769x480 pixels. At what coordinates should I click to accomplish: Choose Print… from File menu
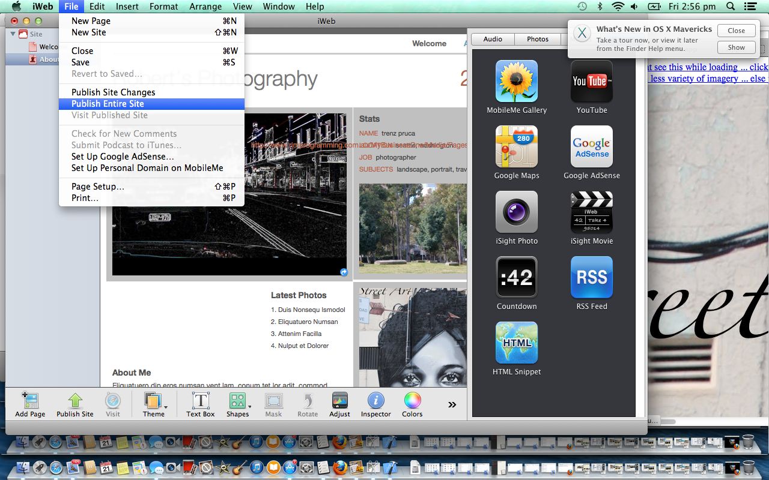[x=151, y=198]
